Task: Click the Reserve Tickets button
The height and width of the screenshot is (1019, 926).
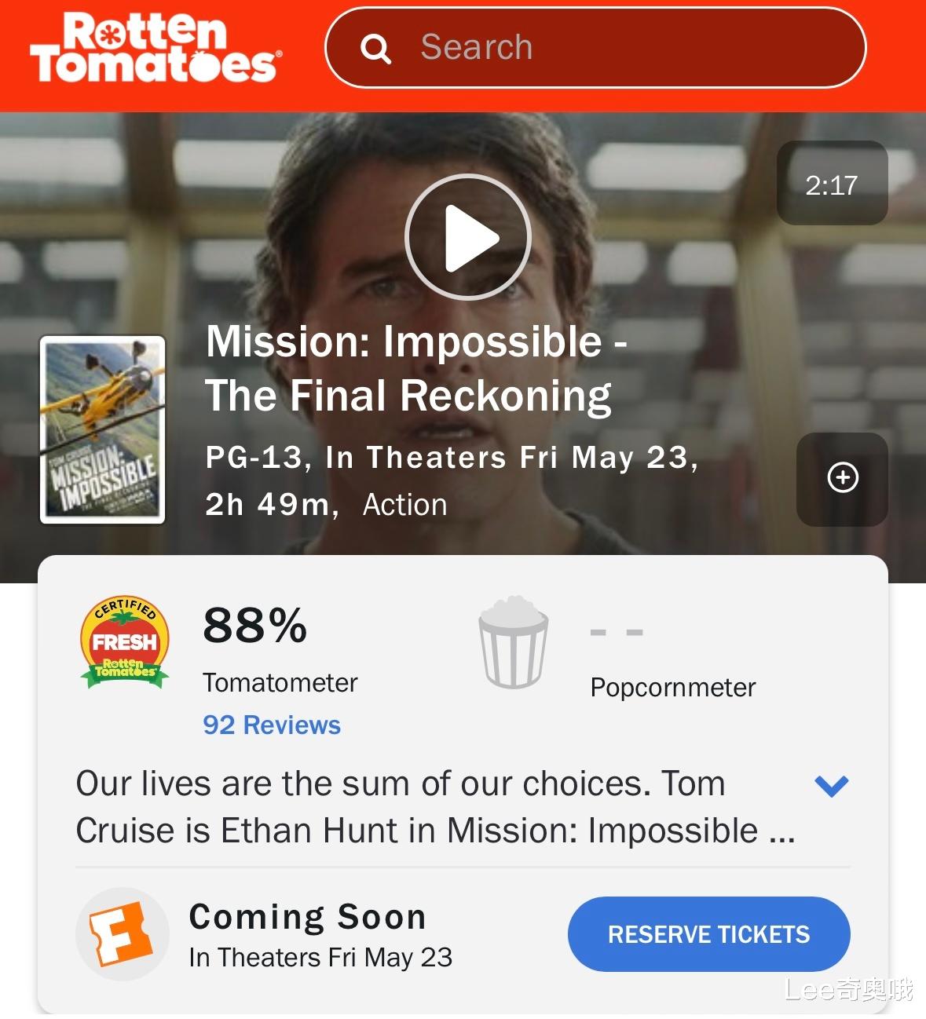Action: (709, 934)
